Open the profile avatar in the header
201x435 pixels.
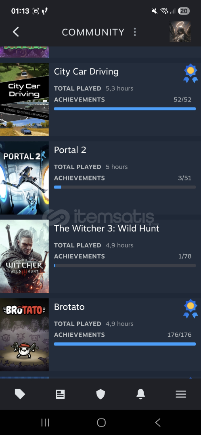point(180,32)
